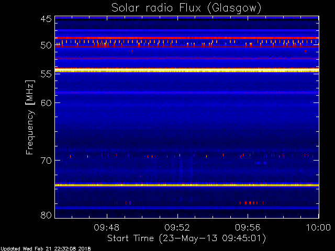Select the 70 MHz frequency tick label

(46, 160)
